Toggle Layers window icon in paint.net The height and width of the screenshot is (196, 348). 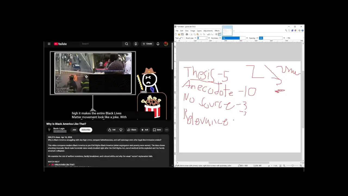(x=292, y=30)
